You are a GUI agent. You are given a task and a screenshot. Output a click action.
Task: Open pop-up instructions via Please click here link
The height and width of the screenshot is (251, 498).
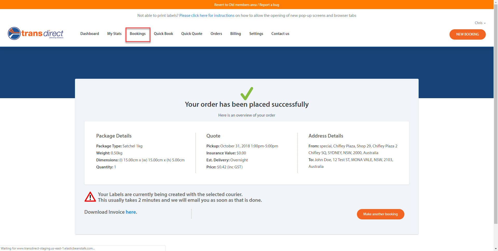coord(207,15)
